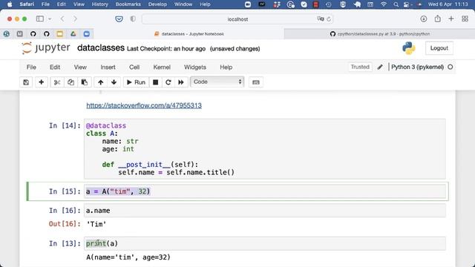Click the kernel idle circle indicator

[451, 67]
